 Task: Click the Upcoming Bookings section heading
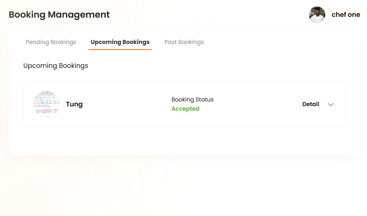point(56,66)
